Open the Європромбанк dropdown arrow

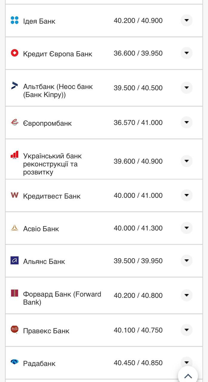coord(186,122)
